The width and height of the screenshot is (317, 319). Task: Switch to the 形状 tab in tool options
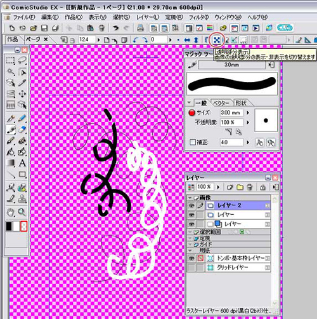(241, 103)
